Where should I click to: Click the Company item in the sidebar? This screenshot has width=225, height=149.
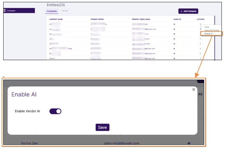point(19,11)
